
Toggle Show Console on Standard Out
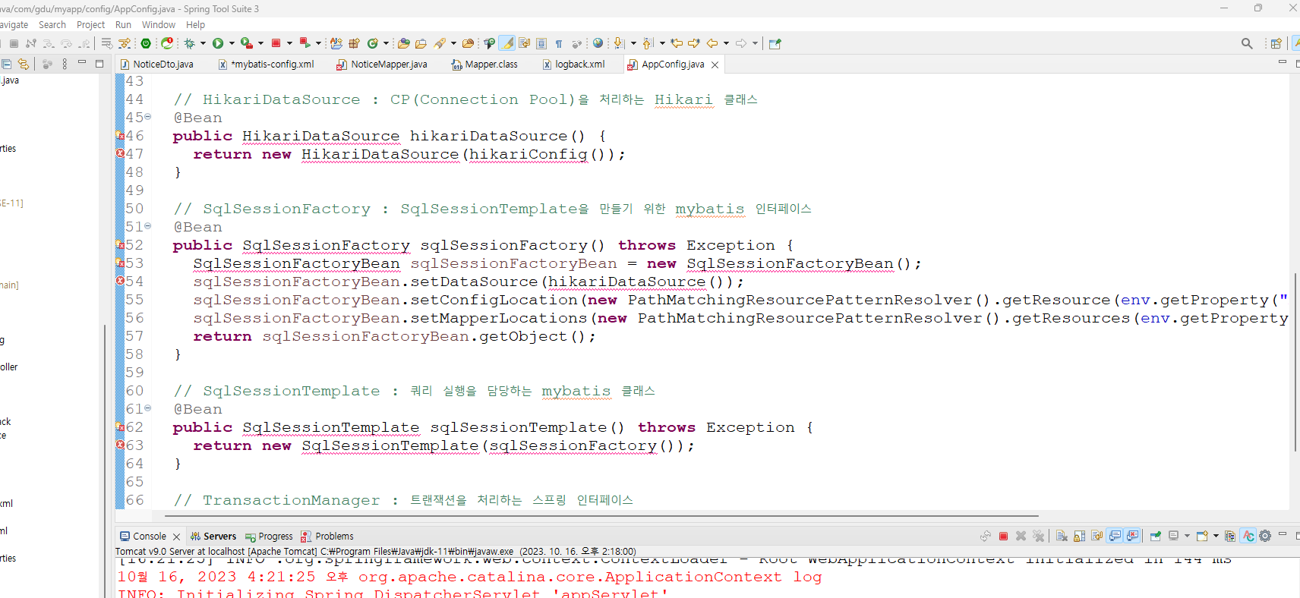tap(1115, 536)
